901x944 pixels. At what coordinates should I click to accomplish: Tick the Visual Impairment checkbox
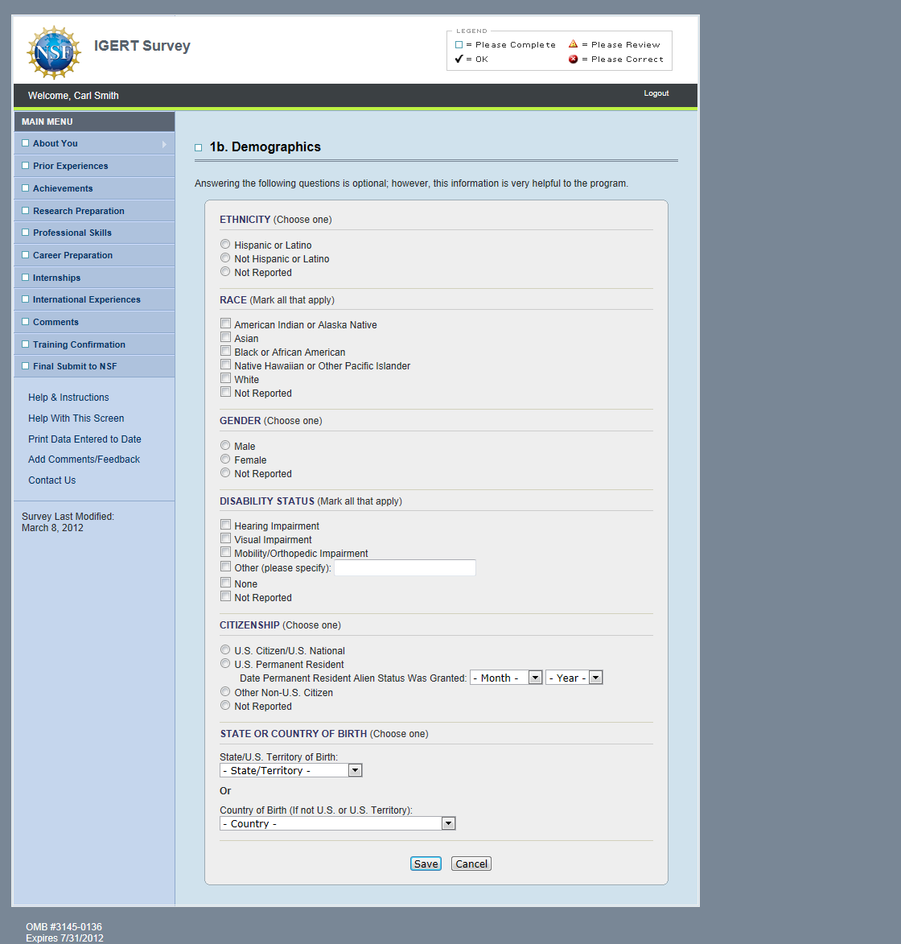[226, 539]
